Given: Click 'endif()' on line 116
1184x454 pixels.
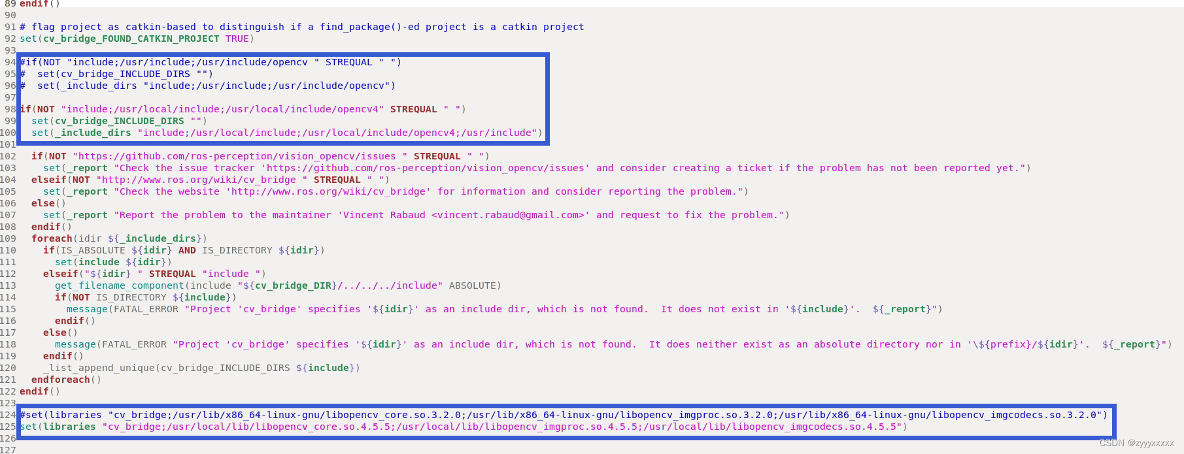Looking at the screenshot, I should point(75,321).
